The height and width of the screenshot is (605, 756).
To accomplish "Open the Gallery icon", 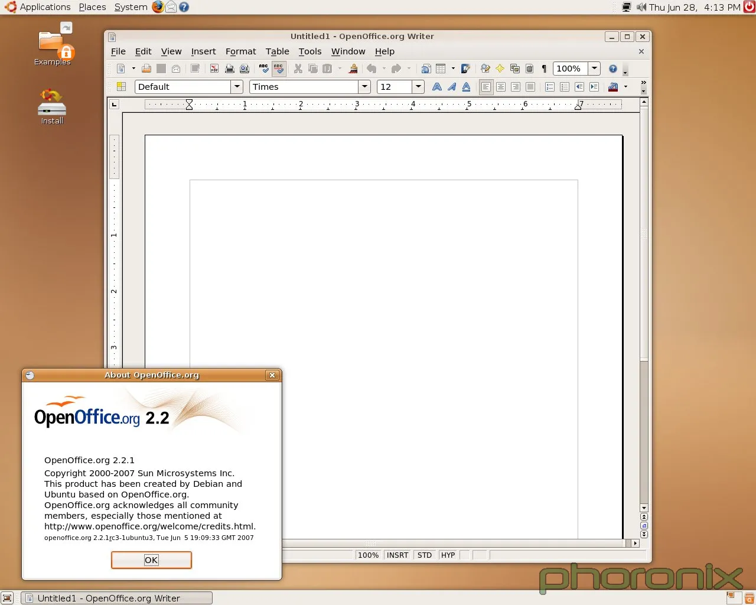I will (x=515, y=69).
